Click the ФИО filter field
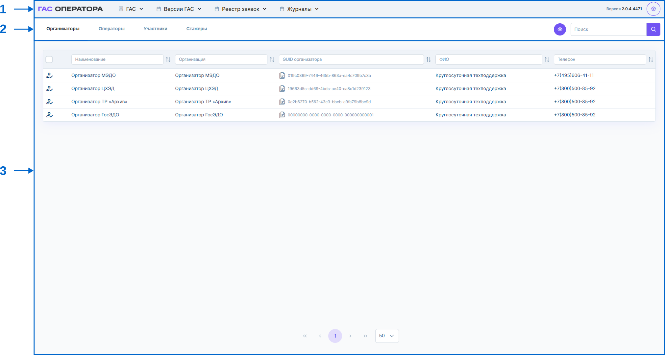Screen dimensions: 665x355 (x=489, y=59)
